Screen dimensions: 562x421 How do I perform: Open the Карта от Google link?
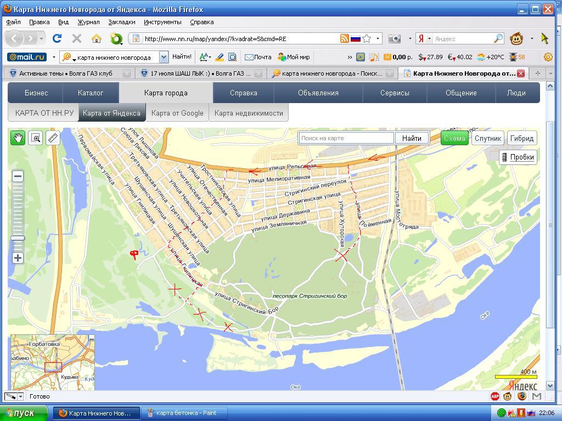tap(177, 113)
